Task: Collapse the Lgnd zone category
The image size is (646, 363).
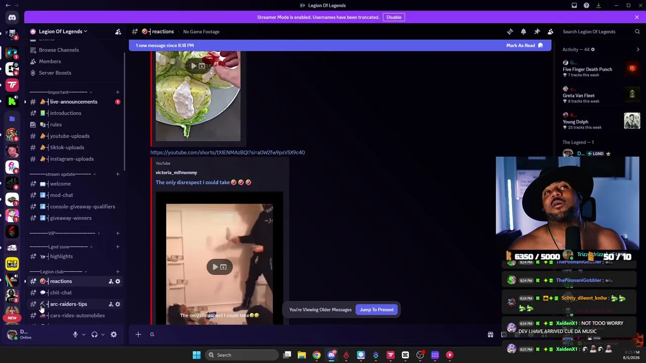Action: click(61, 247)
